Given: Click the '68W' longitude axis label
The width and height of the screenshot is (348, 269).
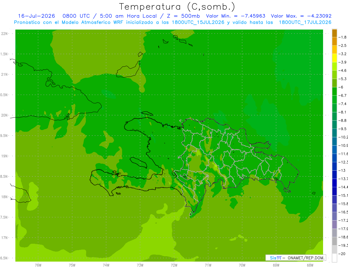Looking at the screenshot, I should [x=310, y=265].
